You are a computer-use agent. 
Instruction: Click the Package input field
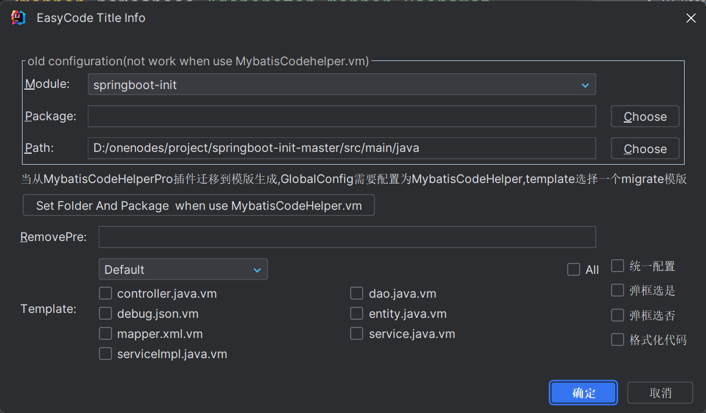tap(342, 116)
